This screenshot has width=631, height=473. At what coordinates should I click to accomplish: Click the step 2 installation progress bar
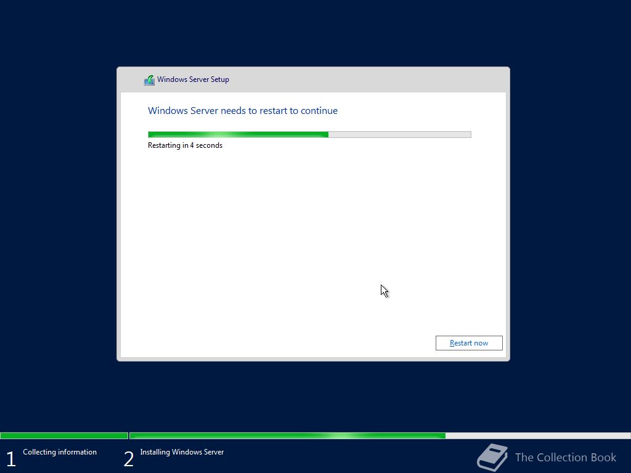point(380,435)
